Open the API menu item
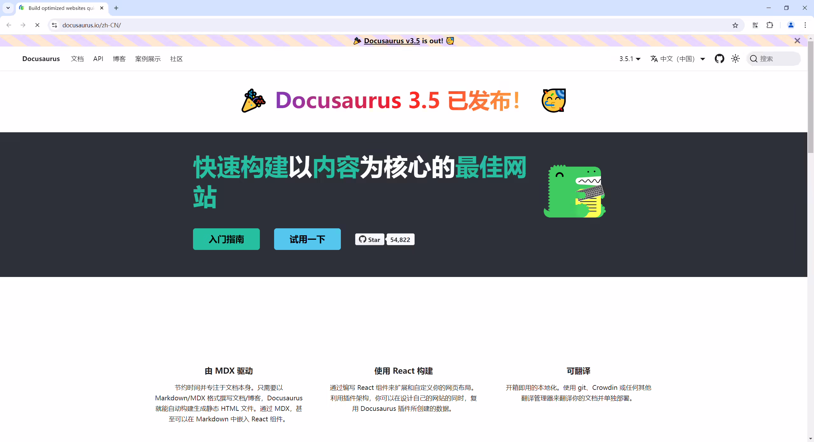 (98, 59)
